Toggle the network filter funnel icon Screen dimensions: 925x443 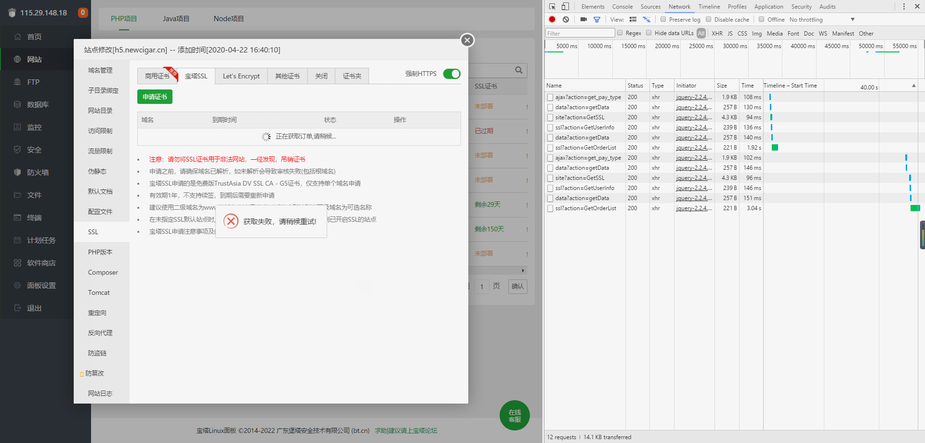pos(597,19)
